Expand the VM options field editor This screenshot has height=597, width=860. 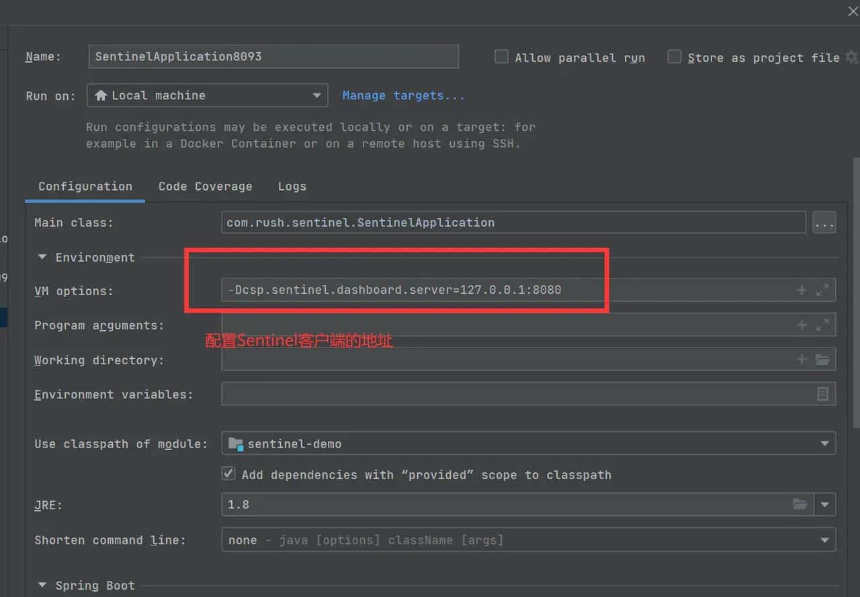pos(822,290)
